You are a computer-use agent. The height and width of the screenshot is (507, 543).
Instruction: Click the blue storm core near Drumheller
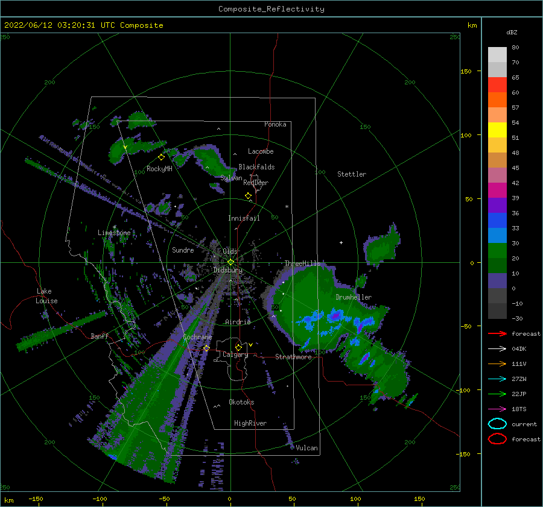[335, 316]
